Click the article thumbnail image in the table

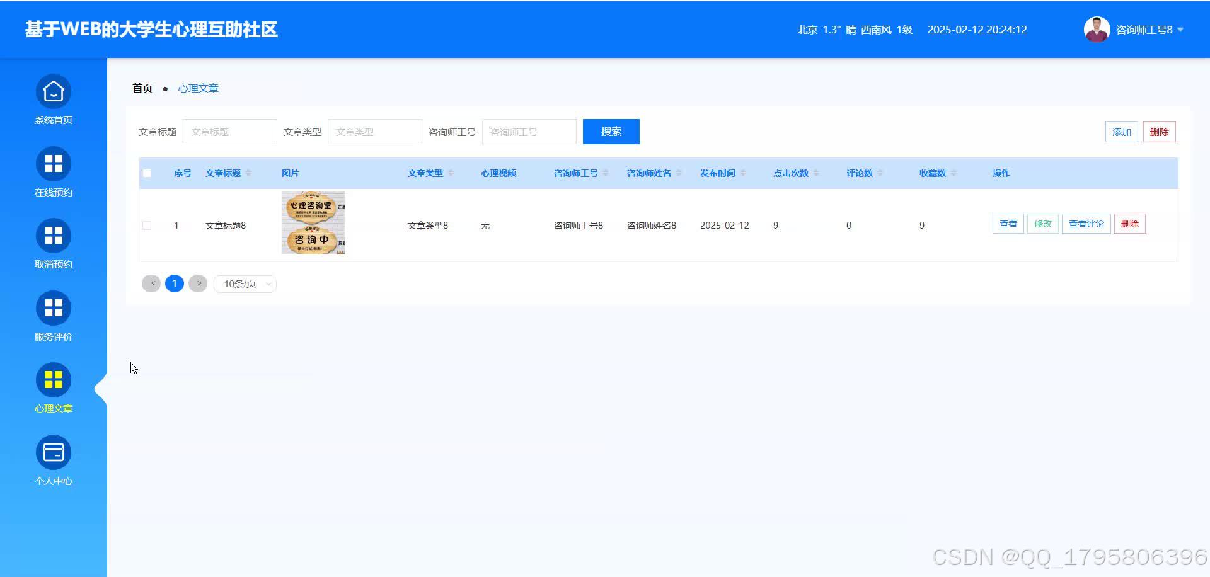[313, 223]
